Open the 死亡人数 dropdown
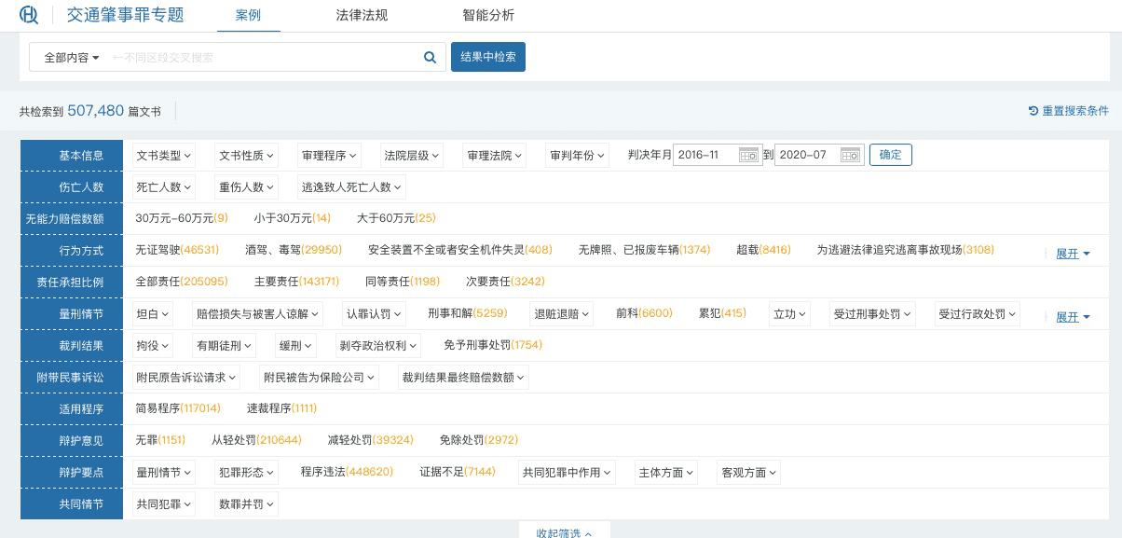Viewport: 1122px width, 538px height. pos(163,187)
